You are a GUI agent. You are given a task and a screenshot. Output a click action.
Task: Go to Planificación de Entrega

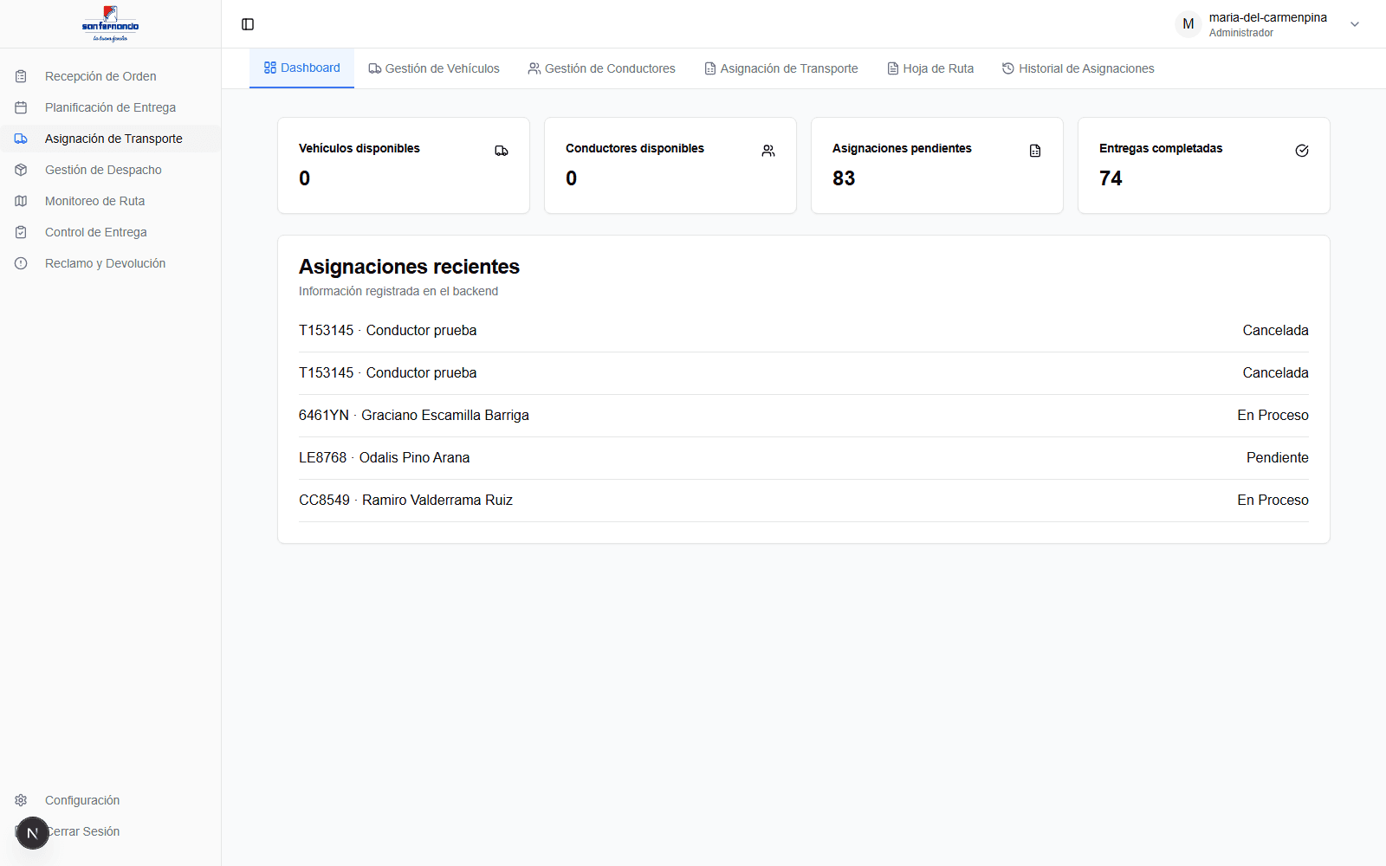point(110,107)
